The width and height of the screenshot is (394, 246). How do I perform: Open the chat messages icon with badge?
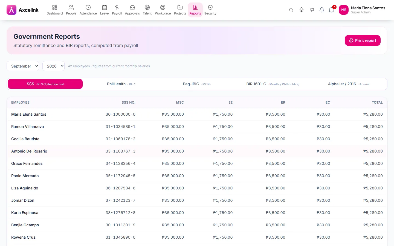332,10
